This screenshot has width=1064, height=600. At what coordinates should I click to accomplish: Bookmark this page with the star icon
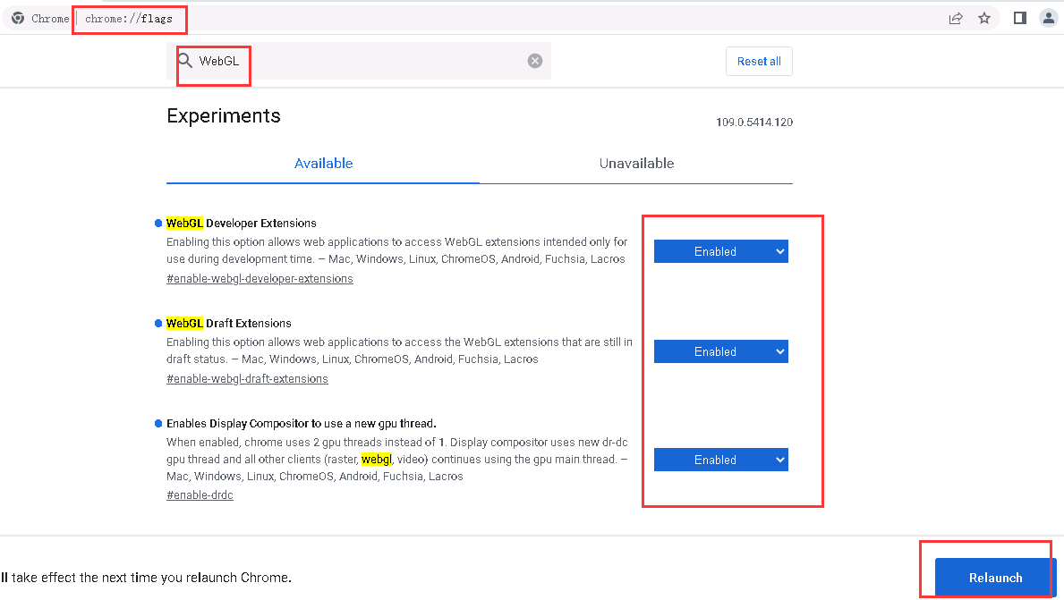[984, 18]
